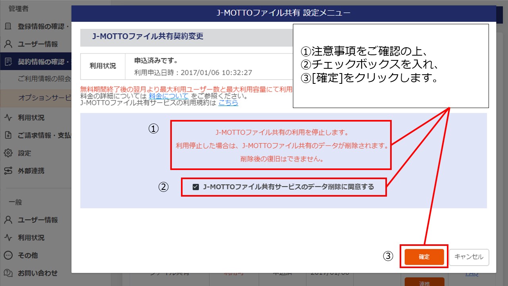Click the 一般 section header

click(15, 202)
